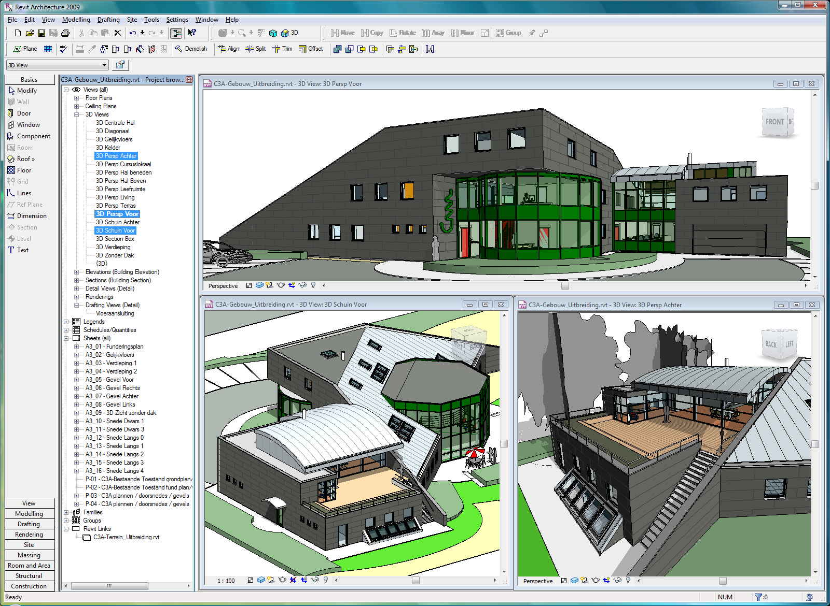Select the Window tool in Basics

23,124
